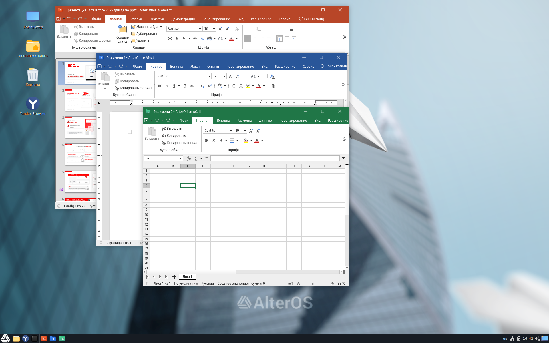This screenshot has width=549, height=343.
Task: Toggle bold in ACell ribbon
Action: tap(206, 141)
